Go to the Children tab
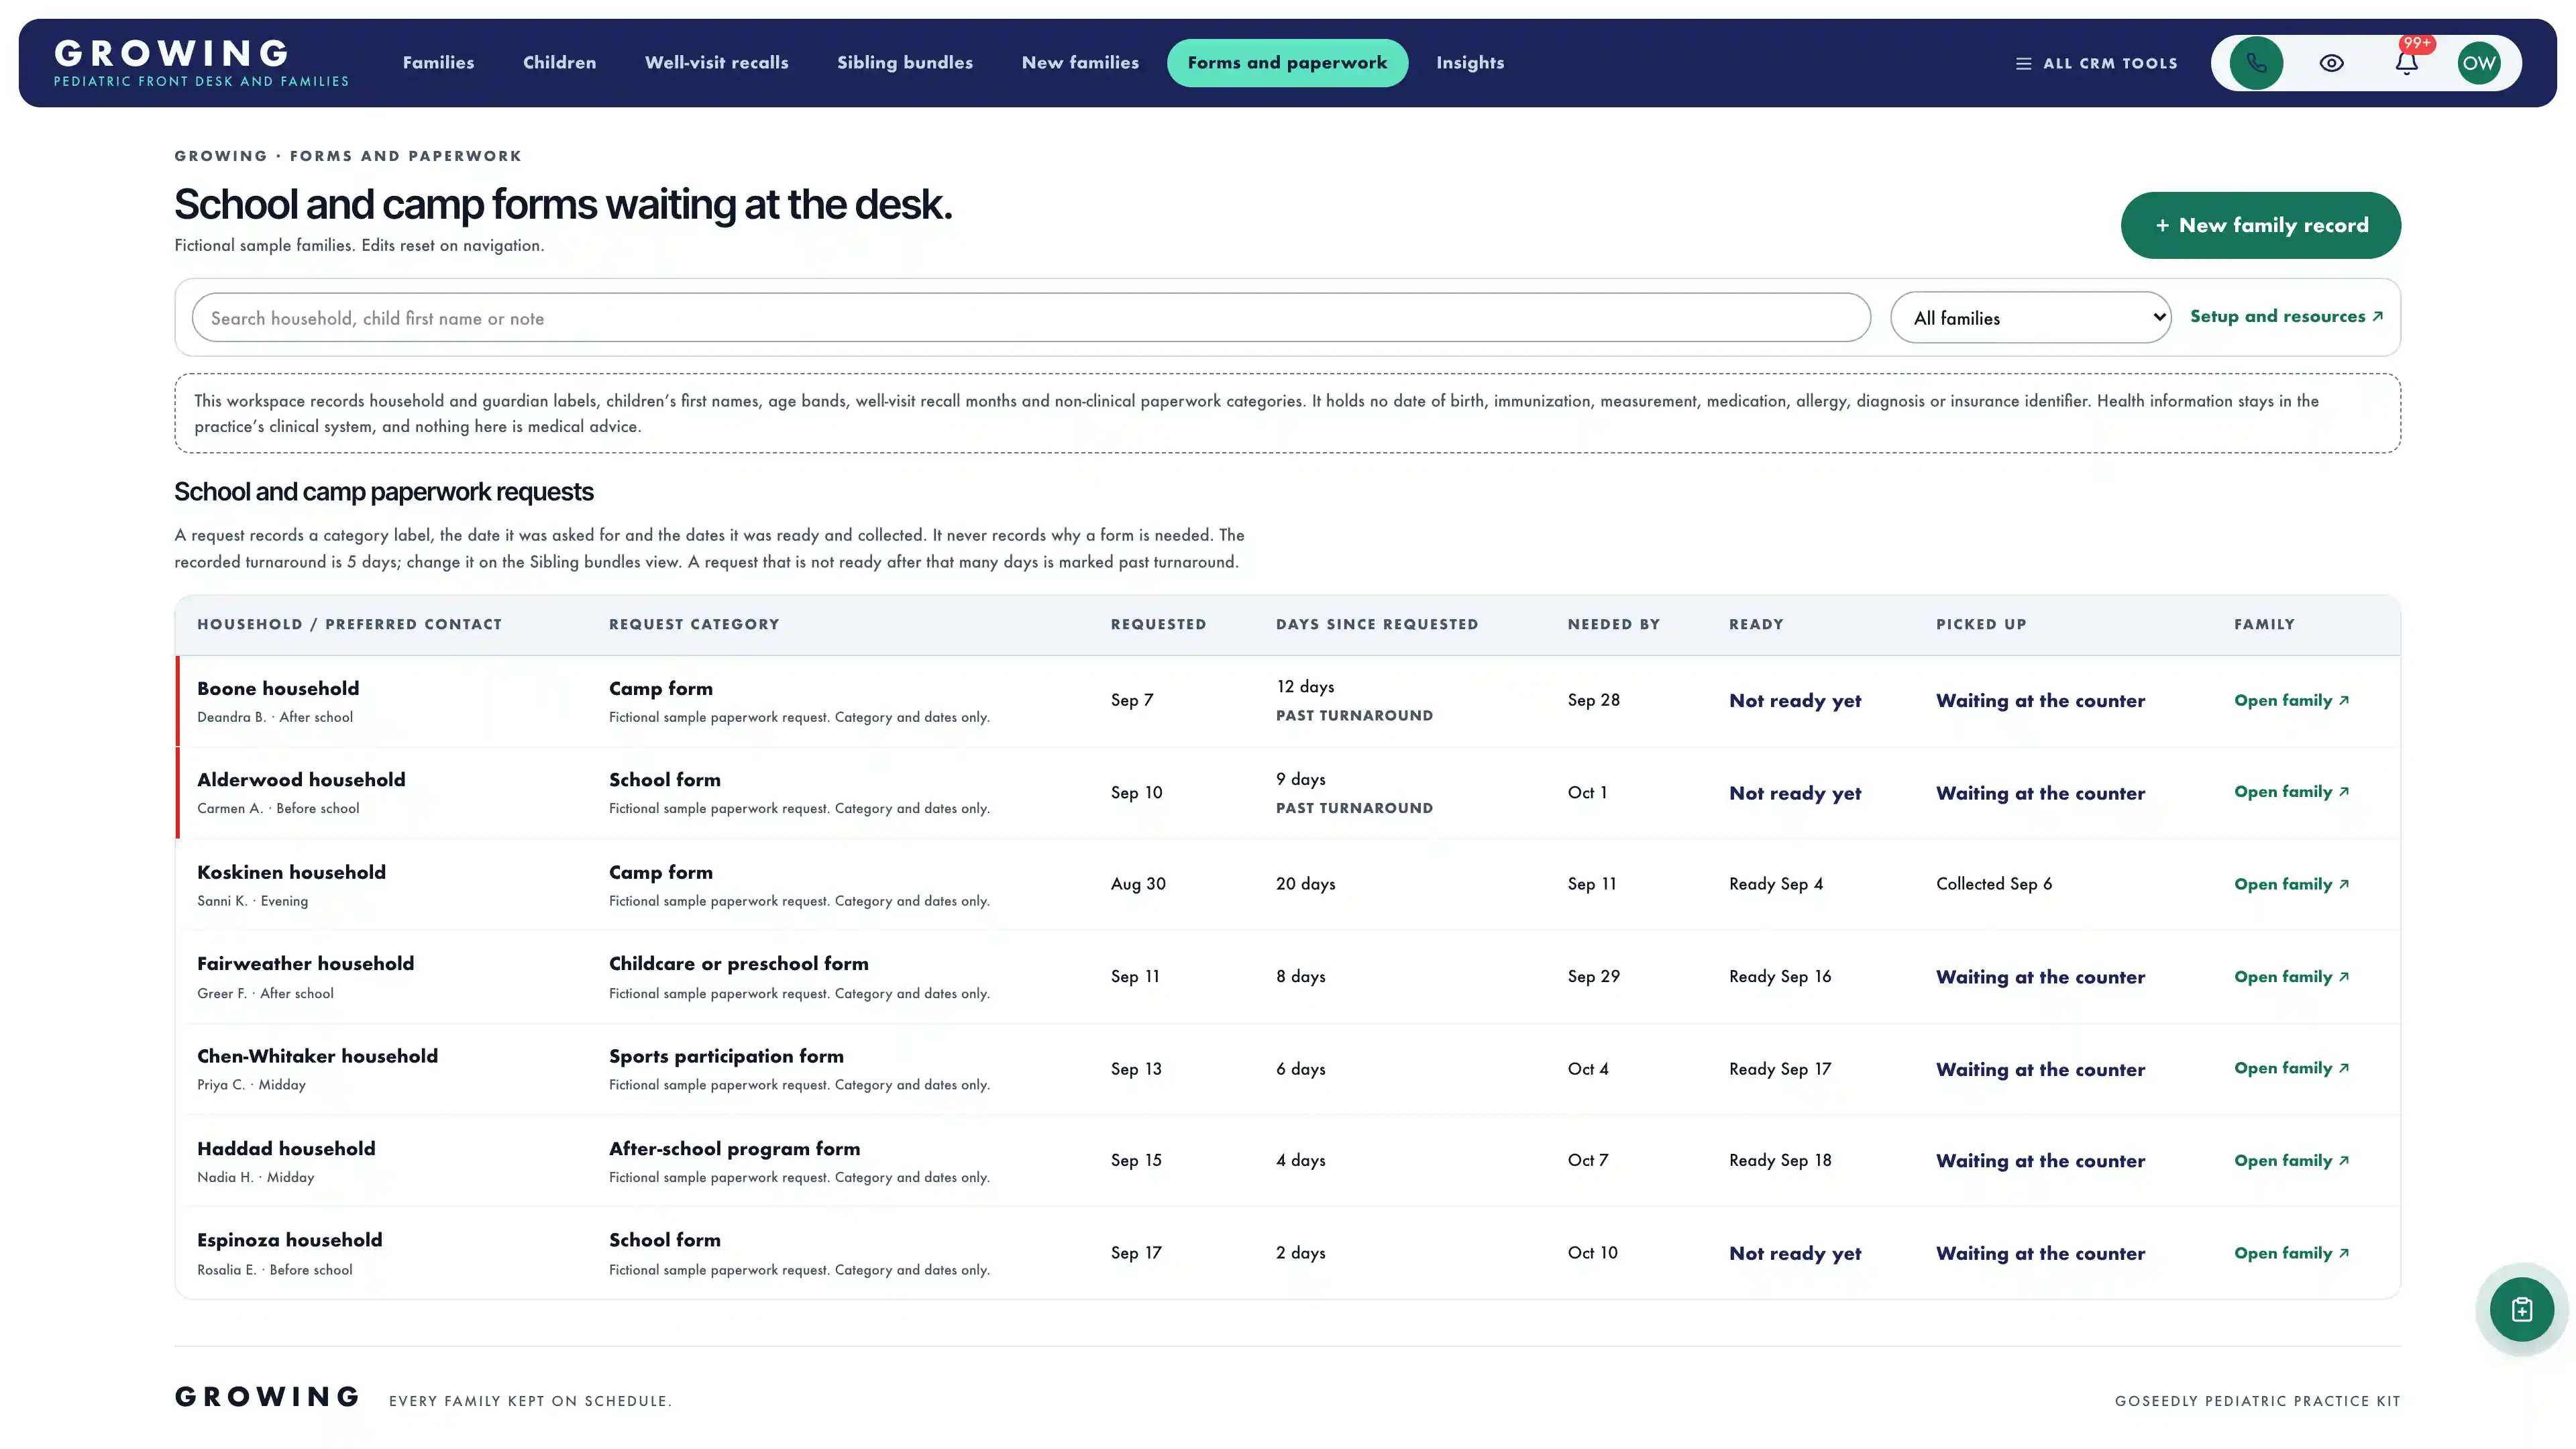2576x1449 pixels. (x=559, y=63)
